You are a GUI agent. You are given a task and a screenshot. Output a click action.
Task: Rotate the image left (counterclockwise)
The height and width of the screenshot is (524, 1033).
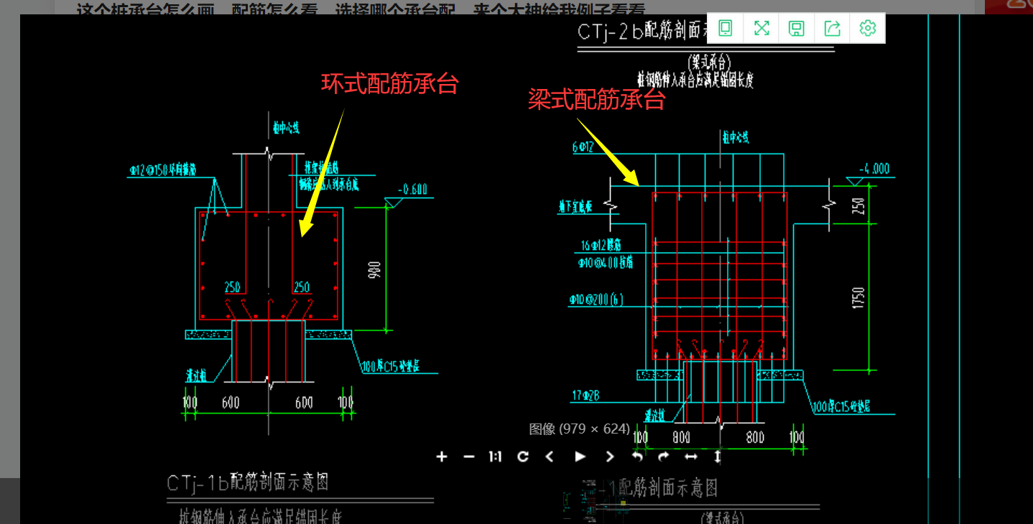pos(637,457)
